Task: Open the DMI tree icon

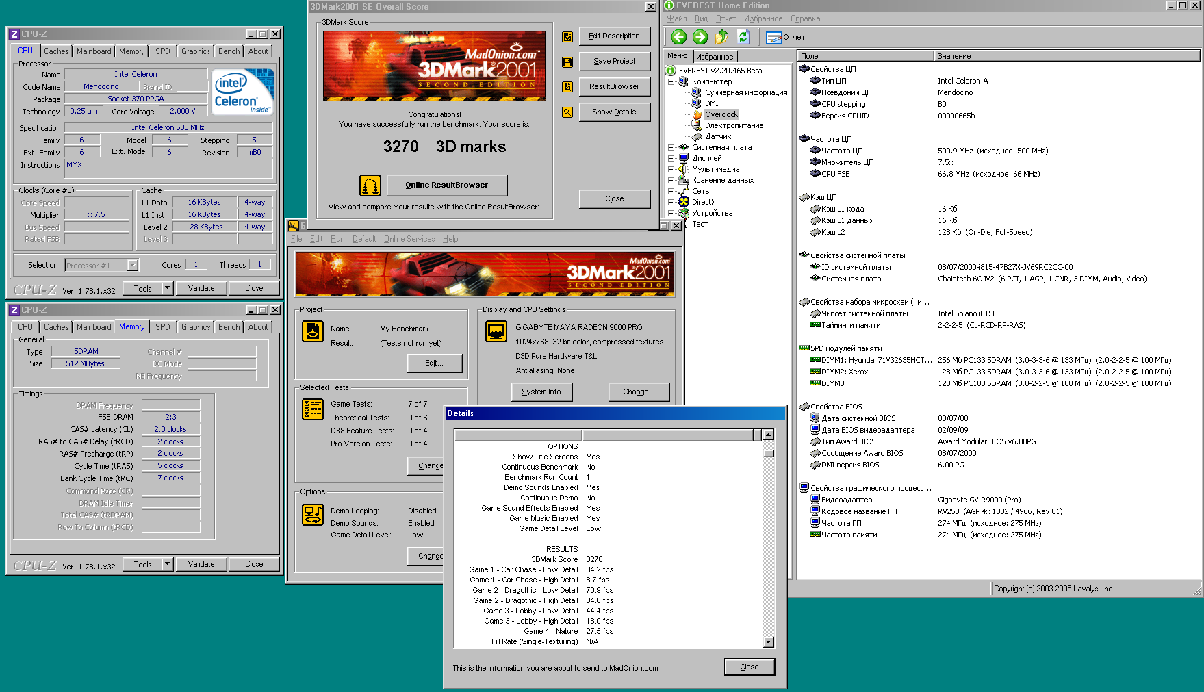Action: click(697, 103)
